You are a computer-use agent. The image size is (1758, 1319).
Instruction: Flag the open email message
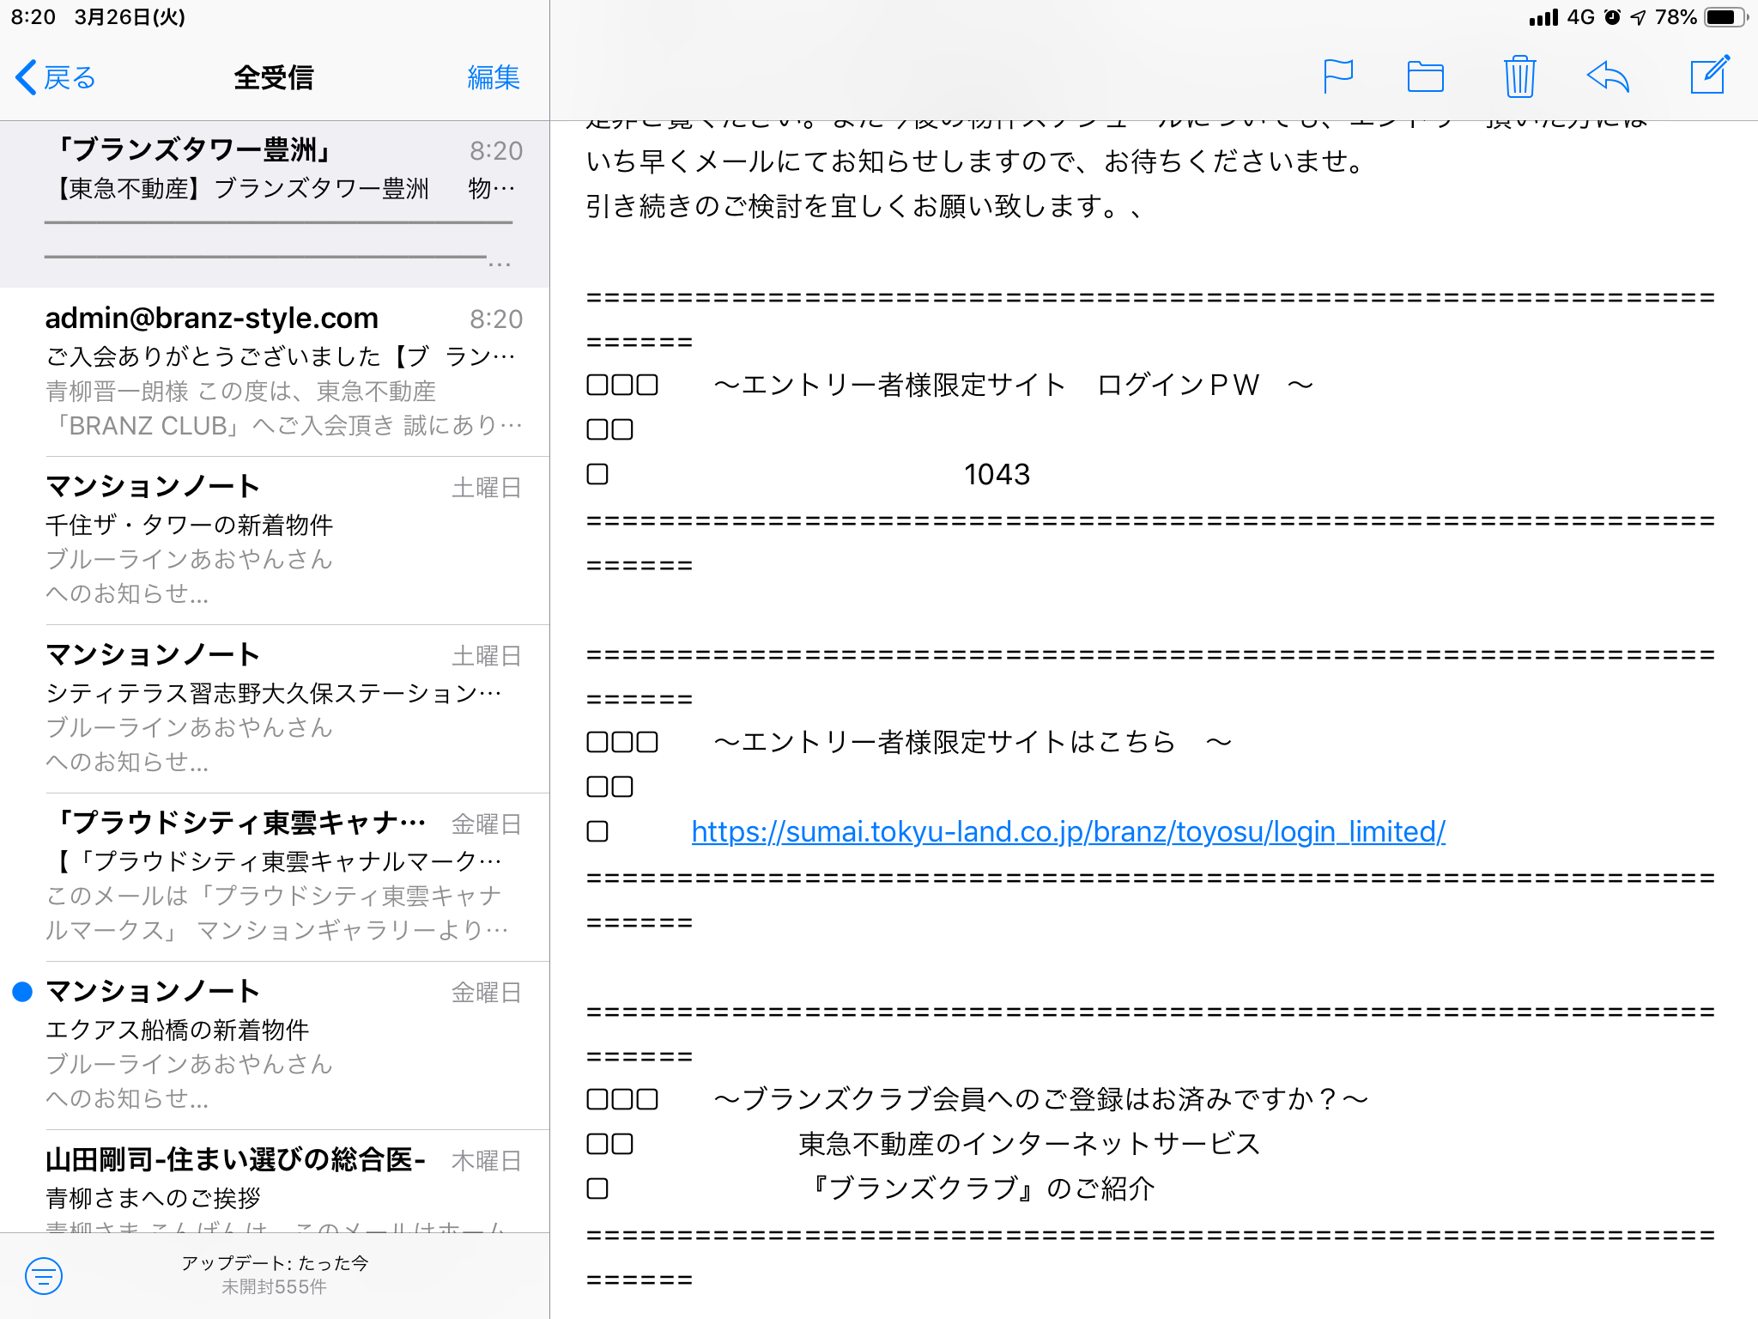(1338, 76)
